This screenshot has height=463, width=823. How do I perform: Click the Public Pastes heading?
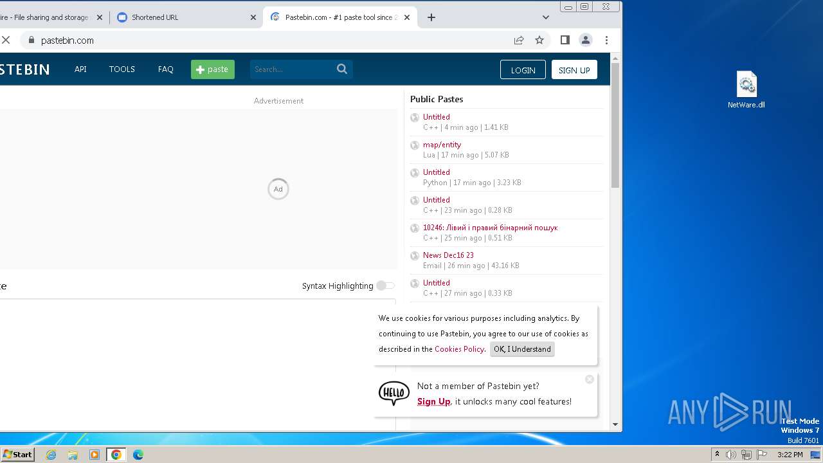tap(437, 99)
